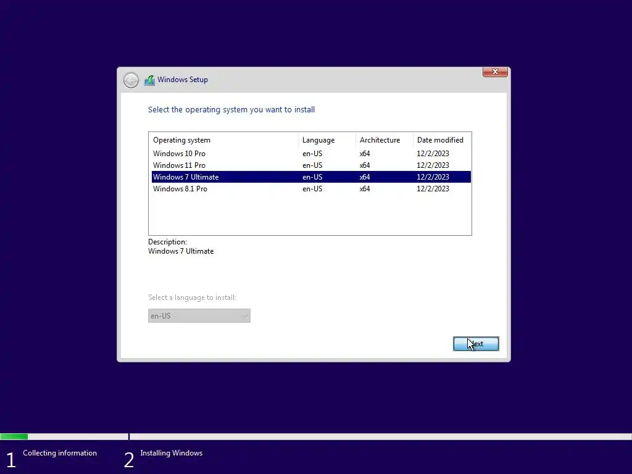Click x64 in Windows 8.1 Pro row
The image size is (632, 474).
(x=365, y=189)
